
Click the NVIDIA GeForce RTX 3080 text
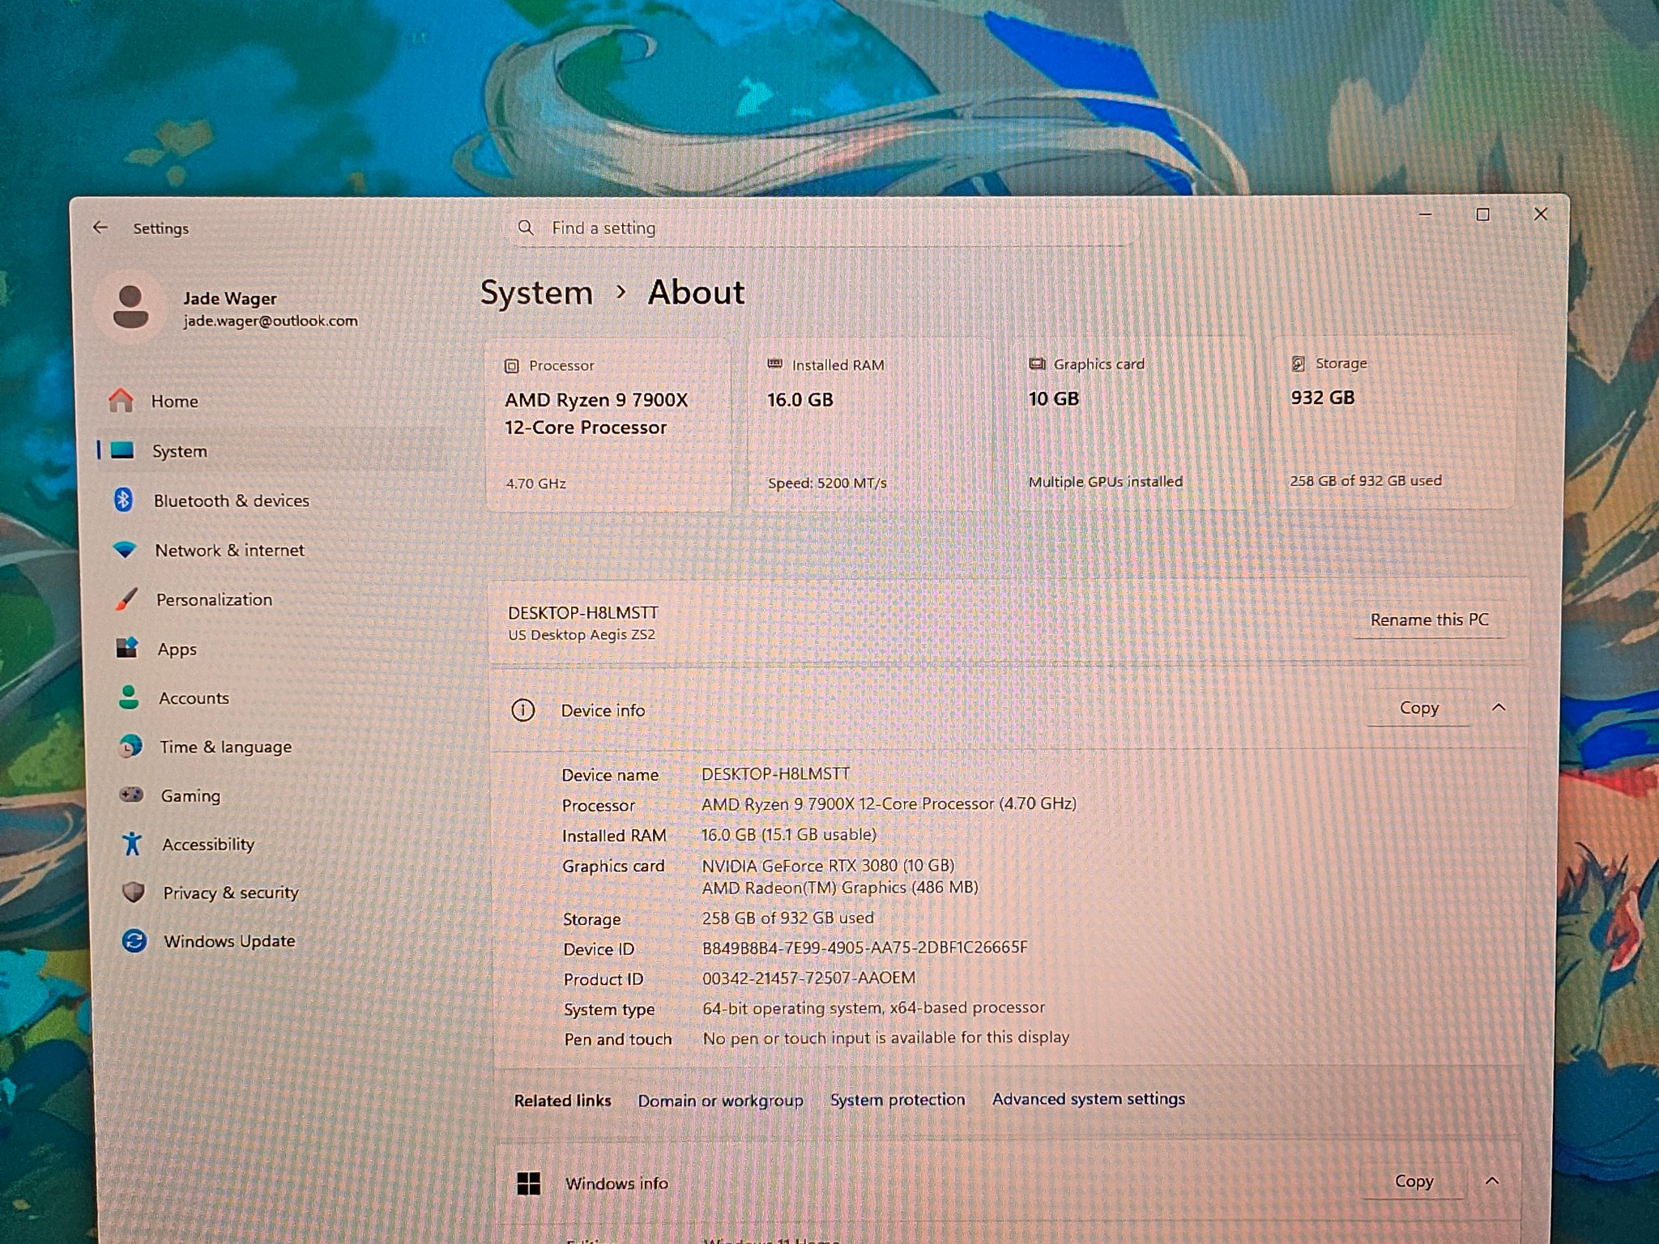click(x=828, y=866)
